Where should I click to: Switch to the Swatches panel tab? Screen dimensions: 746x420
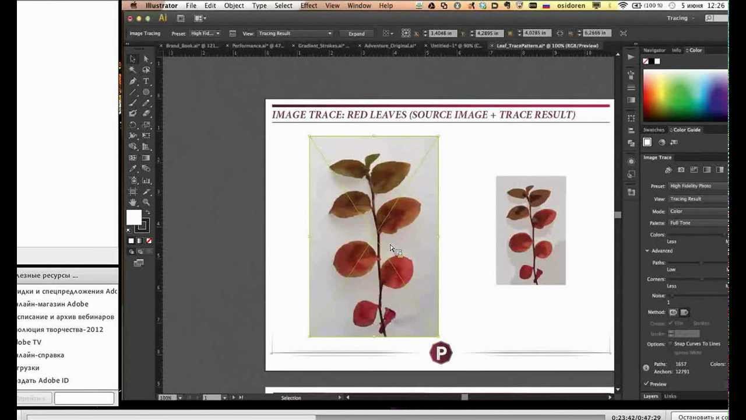[x=654, y=129]
